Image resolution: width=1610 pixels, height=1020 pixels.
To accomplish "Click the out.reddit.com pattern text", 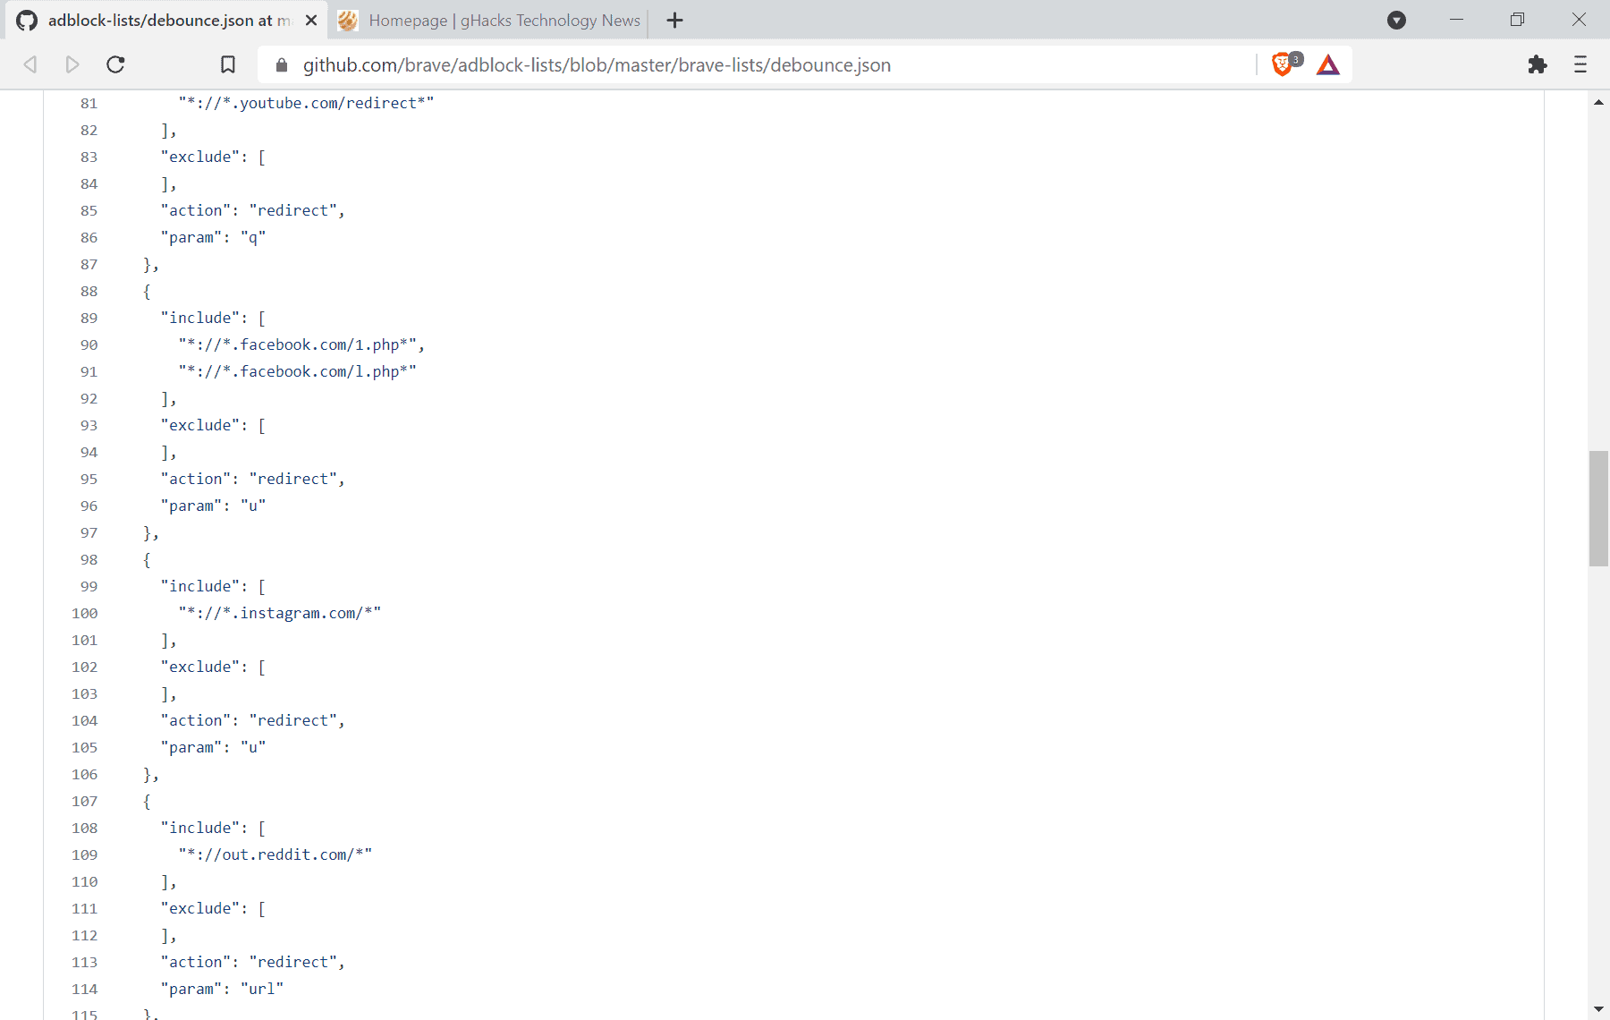I will pyautogui.click(x=275, y=854).
